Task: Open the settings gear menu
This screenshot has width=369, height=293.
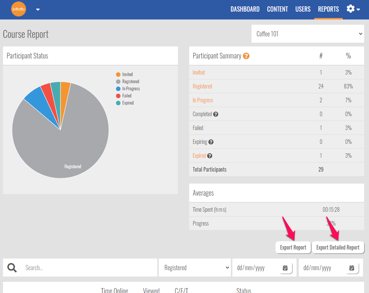Action: (x=353, y=9)
